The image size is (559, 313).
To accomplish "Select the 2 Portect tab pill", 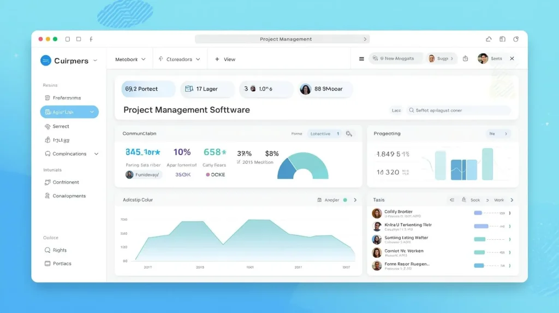I will click(148, 89).
